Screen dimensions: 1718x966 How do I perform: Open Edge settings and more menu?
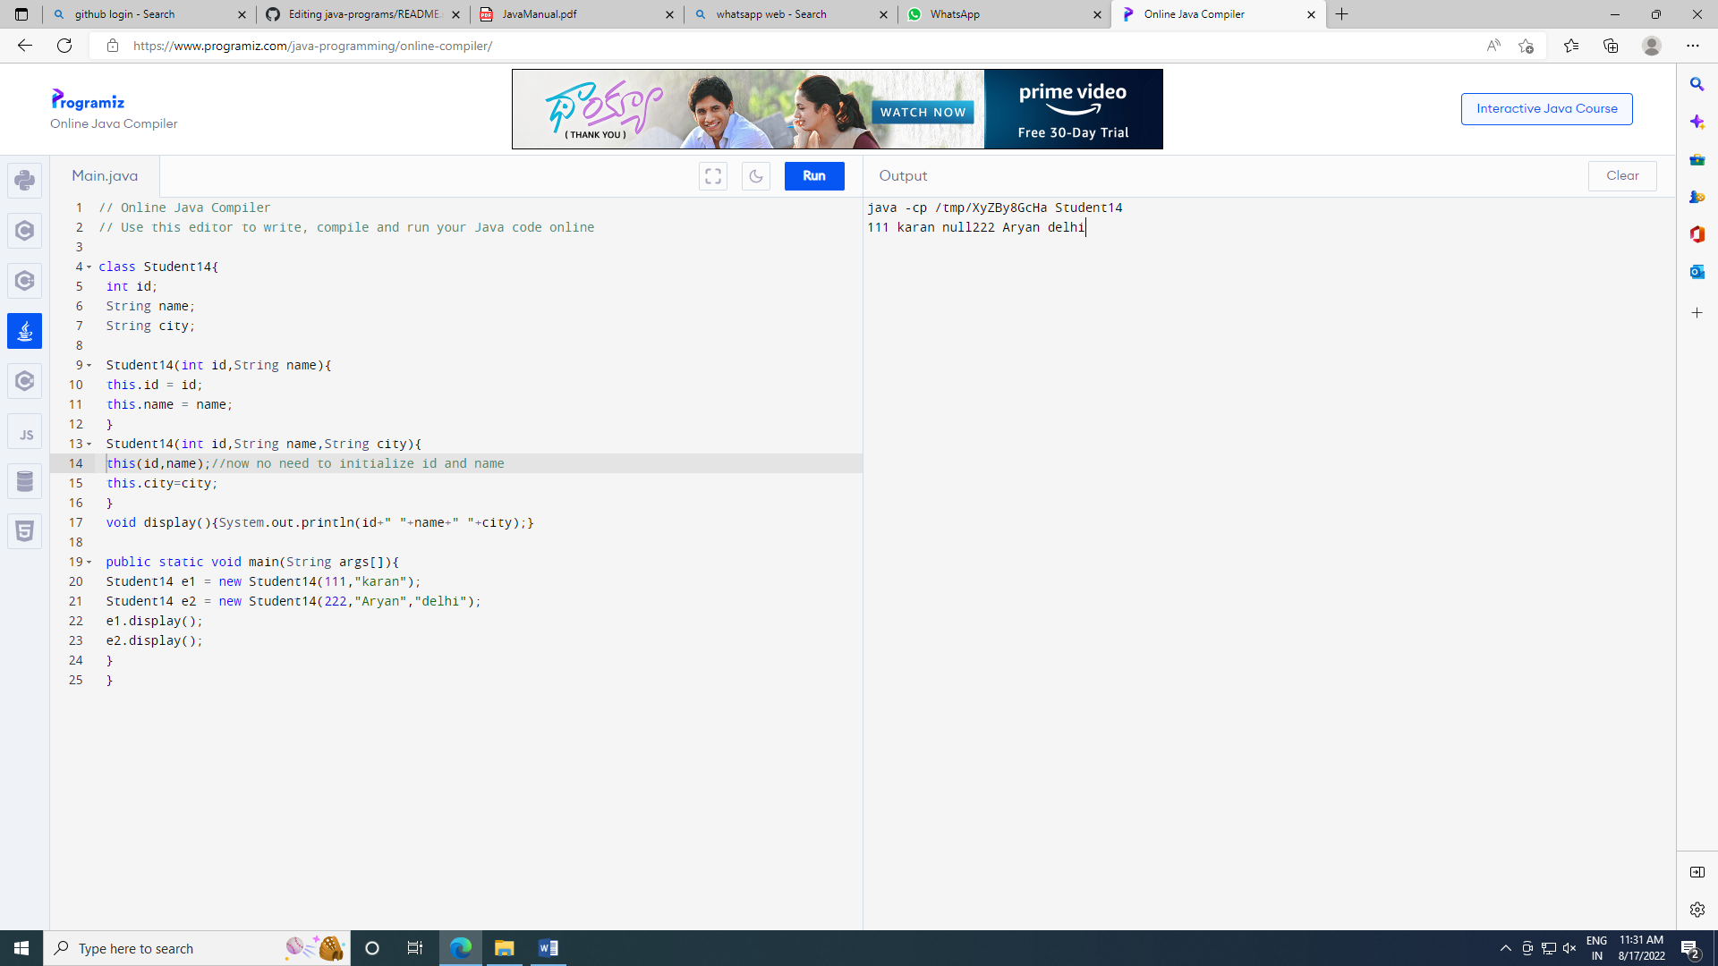1693,46
